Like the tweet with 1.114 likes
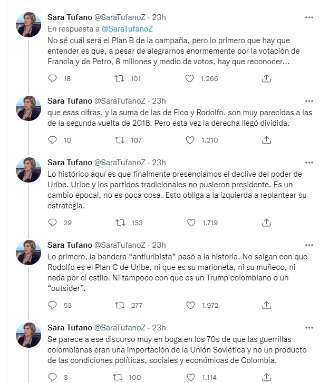Image resolution: width=329 pixels, height=383 pixels. (190, 377)
